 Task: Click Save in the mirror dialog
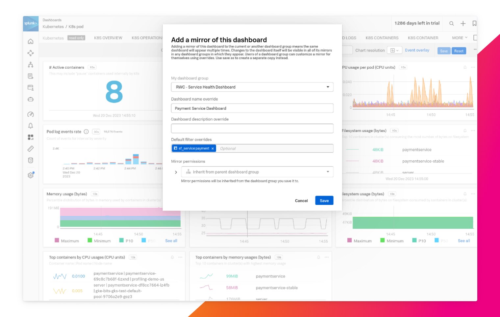(324, 201)
